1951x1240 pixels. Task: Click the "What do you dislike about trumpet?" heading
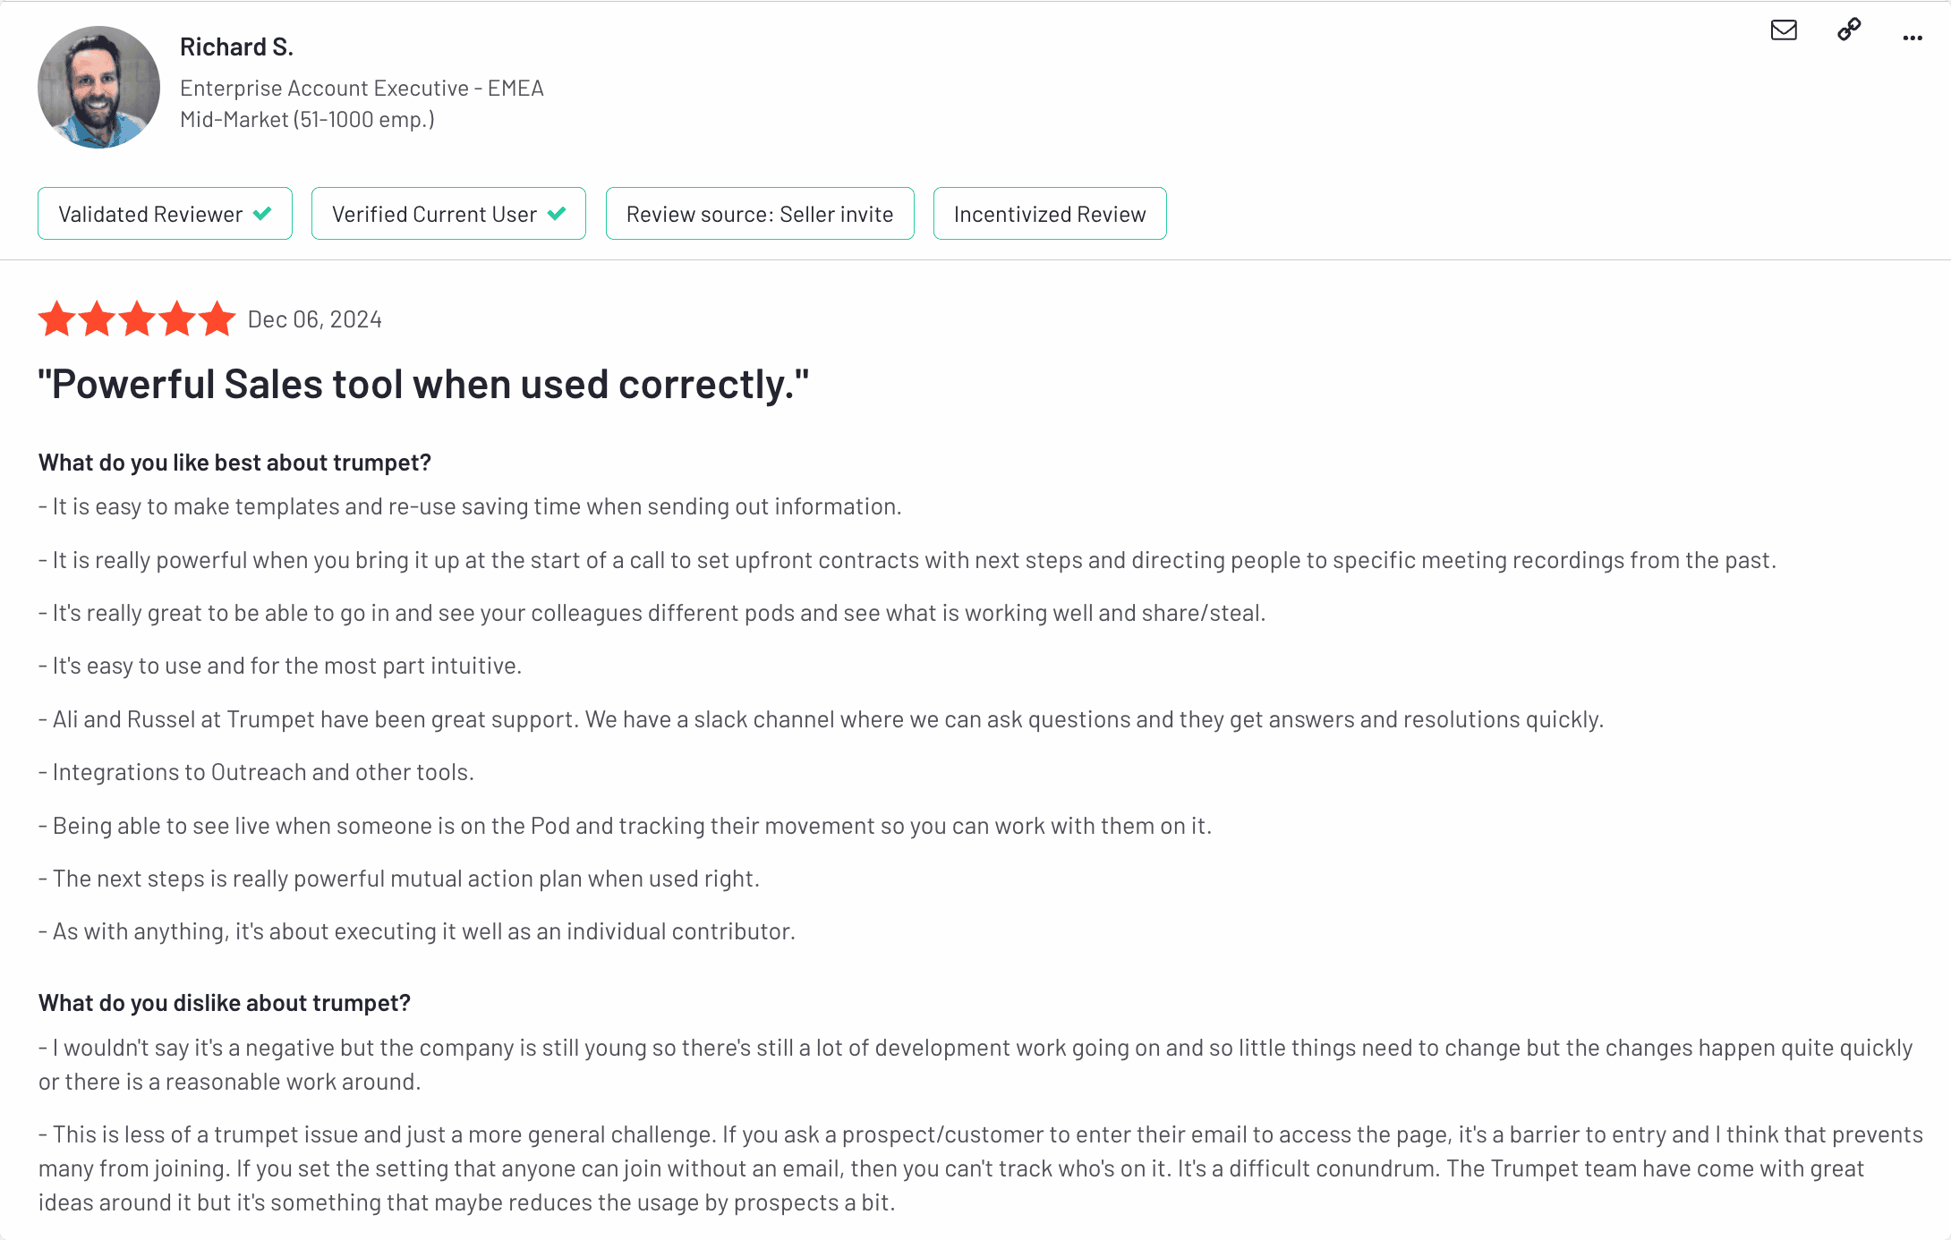[225, 1003]
